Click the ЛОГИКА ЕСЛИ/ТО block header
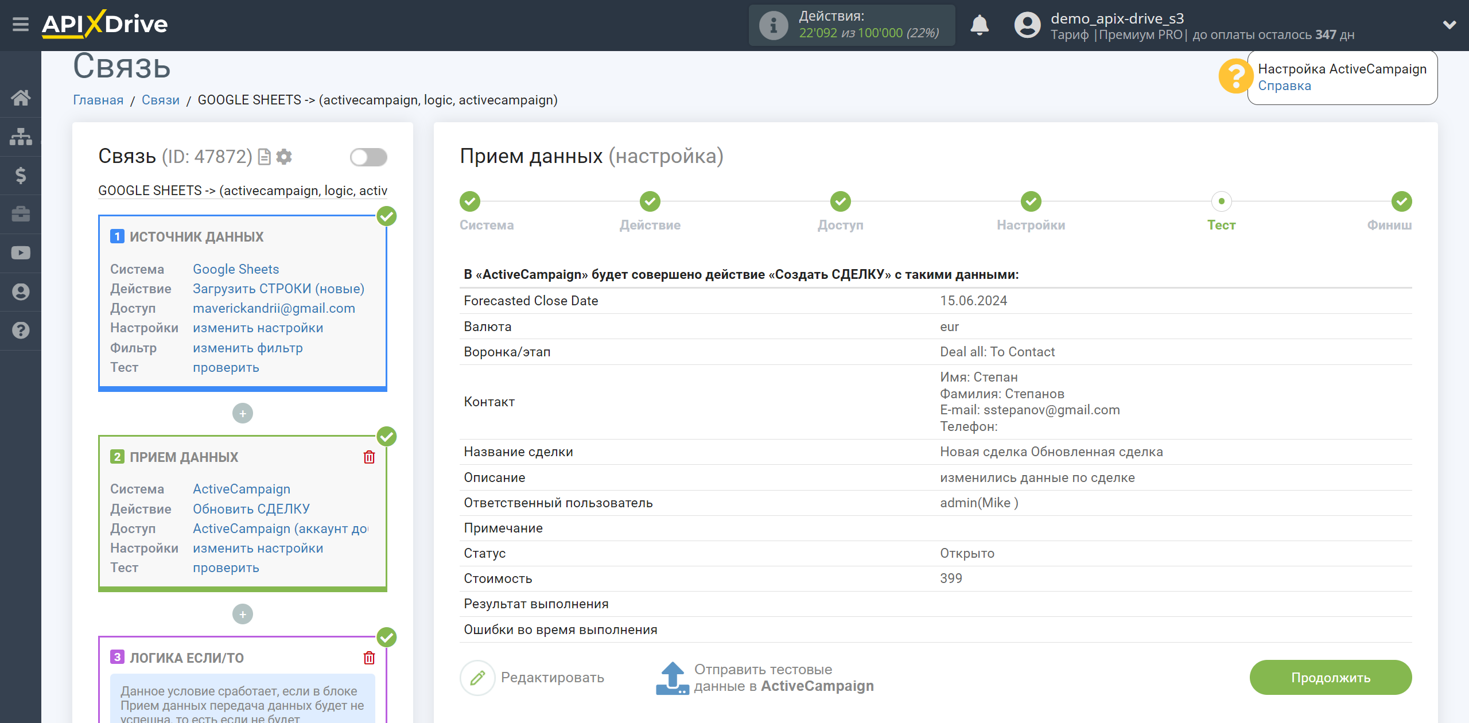 coord(186,658)
